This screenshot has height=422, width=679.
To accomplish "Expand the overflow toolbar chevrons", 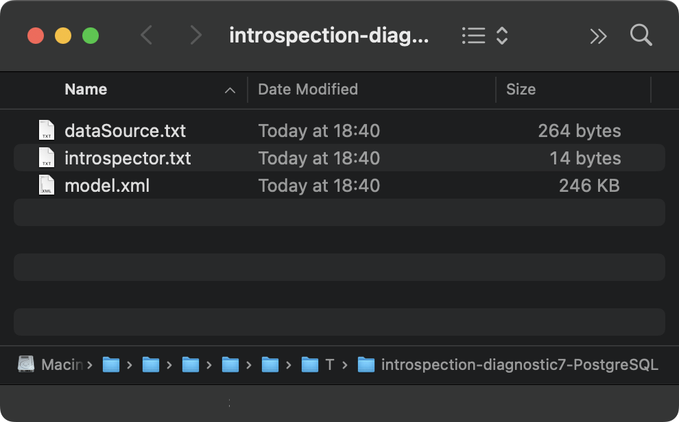I will [598, 36].
